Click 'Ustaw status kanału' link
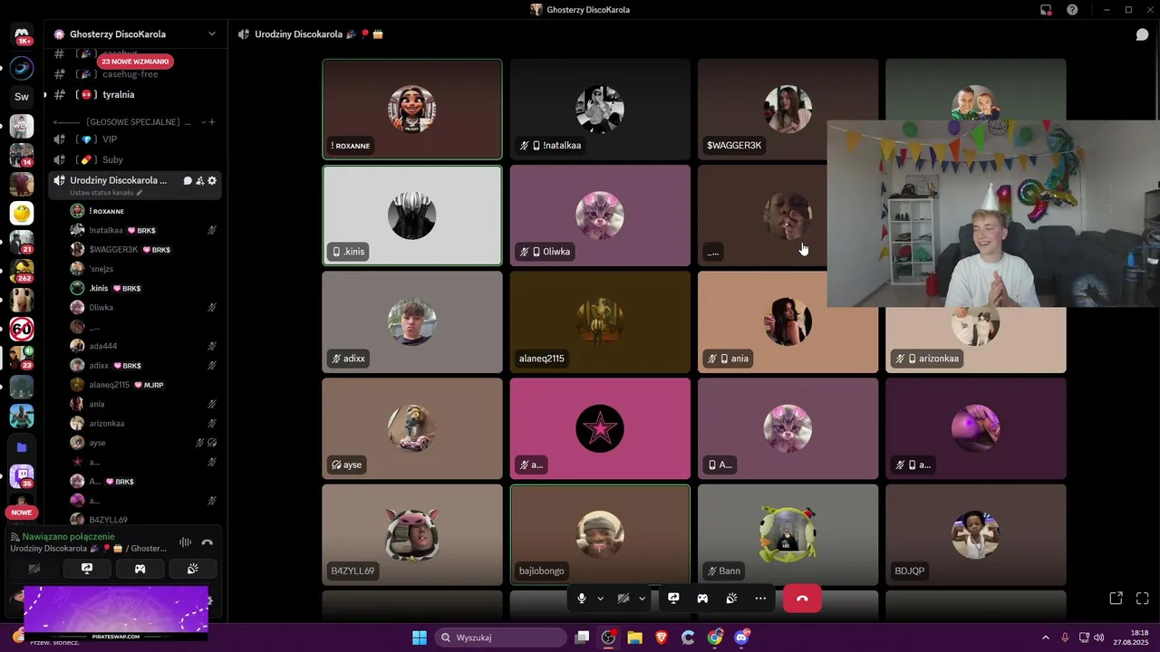This screenshot has height=652, width=1160. (x=106, y=193)
